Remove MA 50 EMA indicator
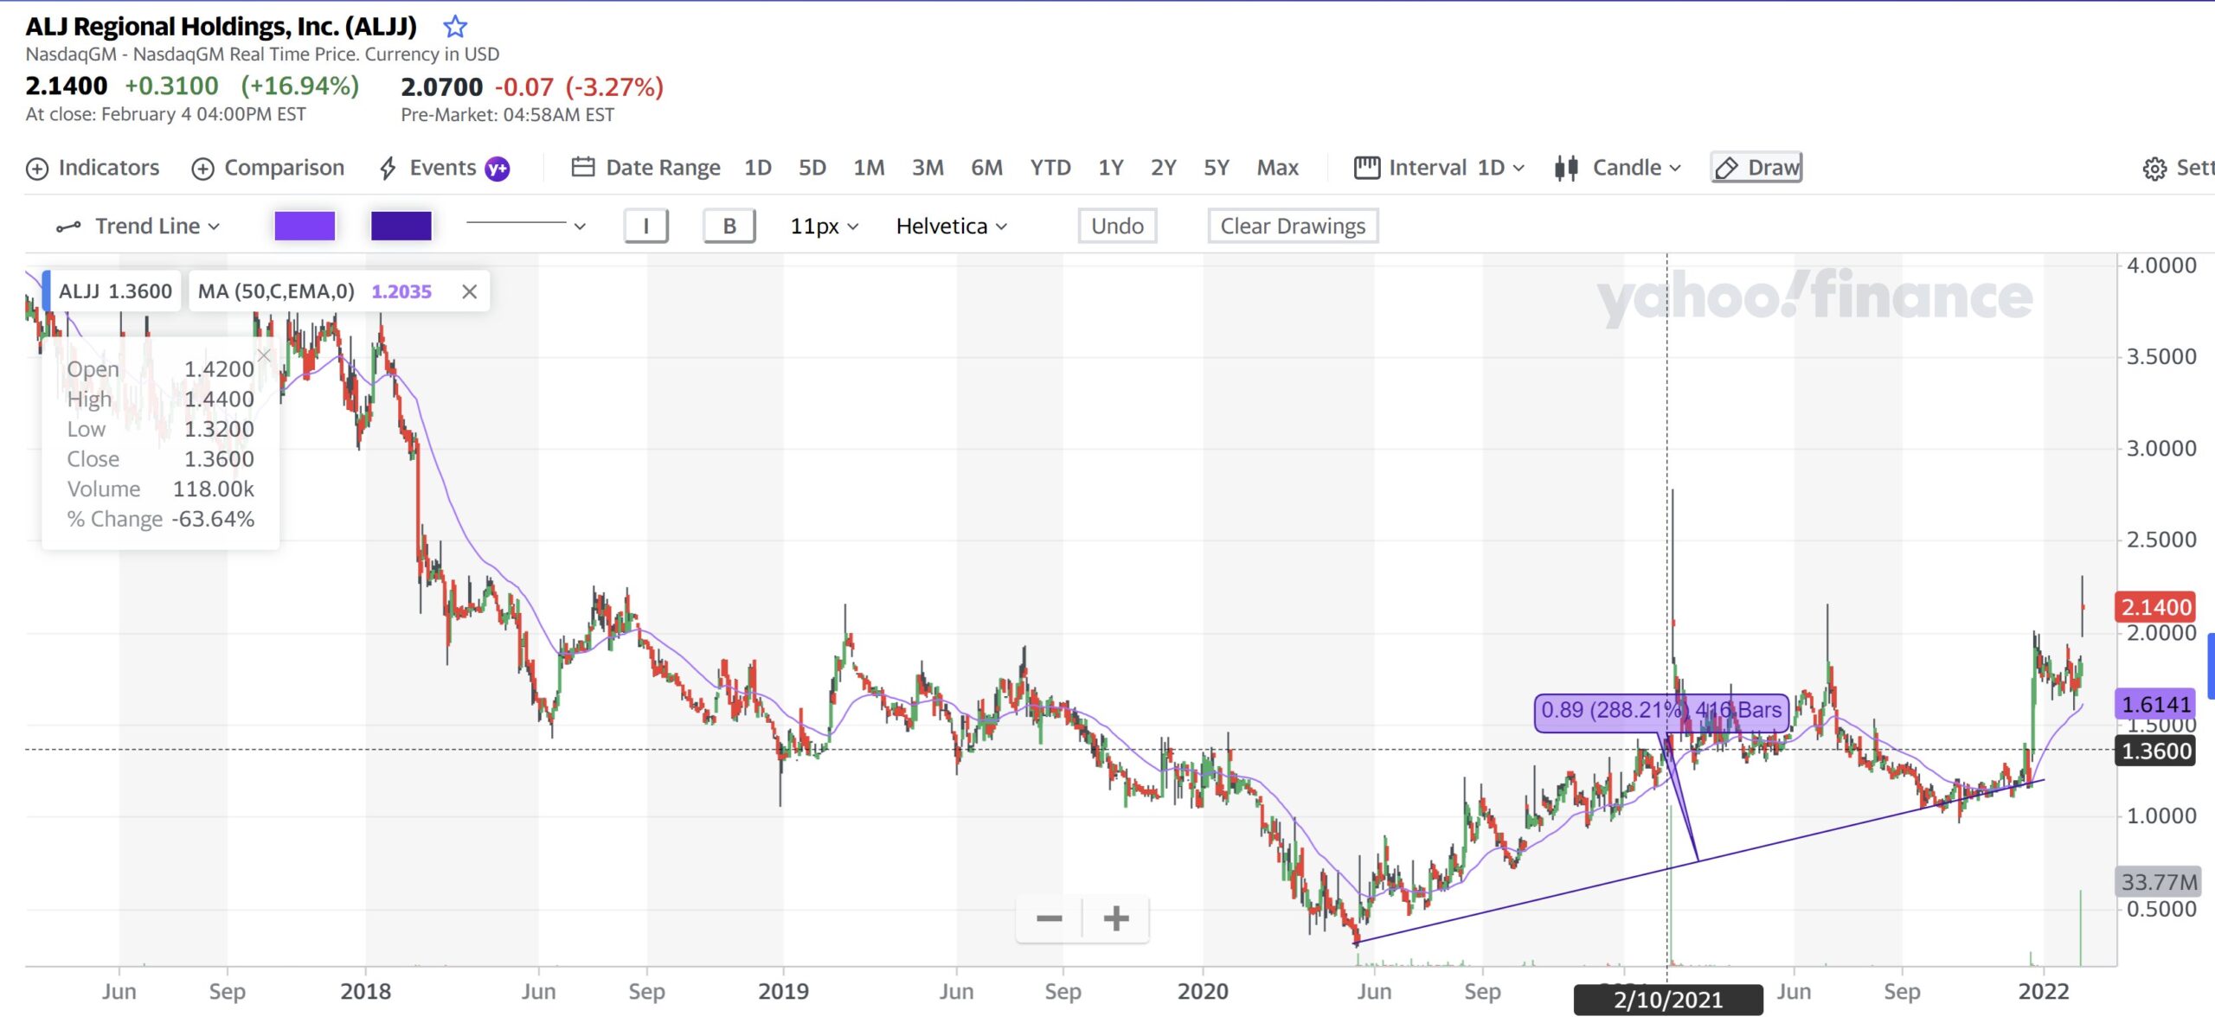 click(x=469, y=292)
